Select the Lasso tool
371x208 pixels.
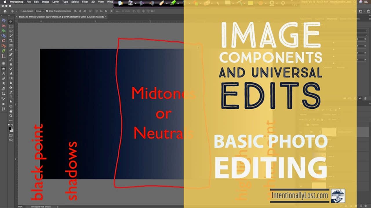click(11, 30)
